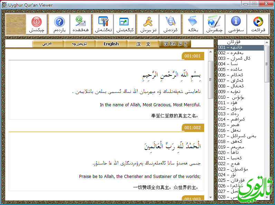Select surah 024 in the list
Viewport: 275px width, 205px height.
tap(241, 175)
